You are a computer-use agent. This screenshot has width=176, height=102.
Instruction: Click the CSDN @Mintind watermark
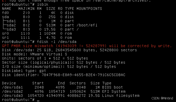pos(162,98)
